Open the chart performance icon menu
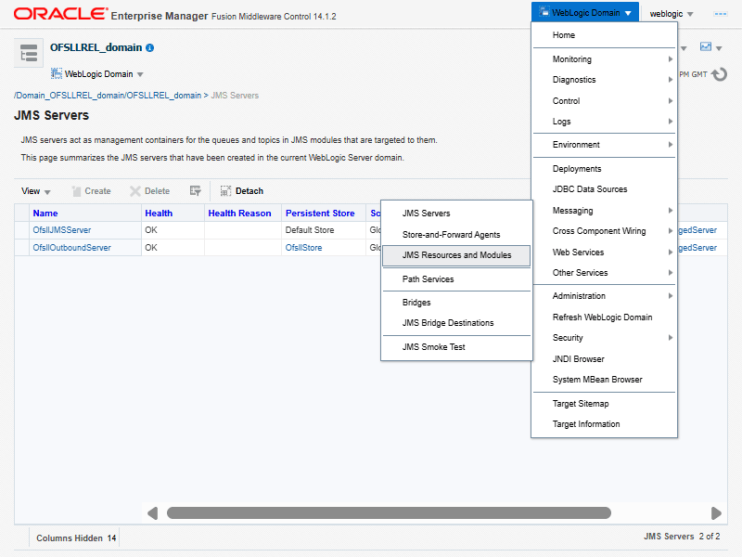742x557 pixels. 710,47
